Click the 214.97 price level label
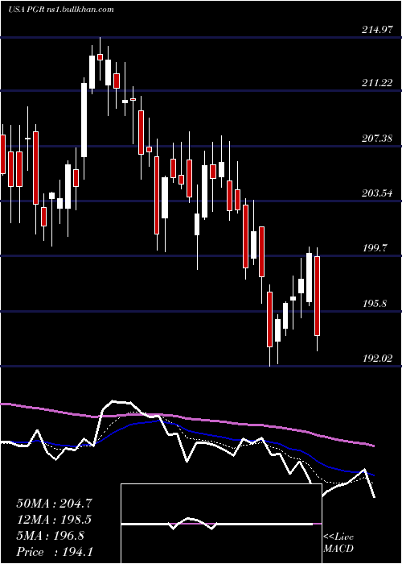The height and width of the screenshot is (564, 402). (377, 31)
